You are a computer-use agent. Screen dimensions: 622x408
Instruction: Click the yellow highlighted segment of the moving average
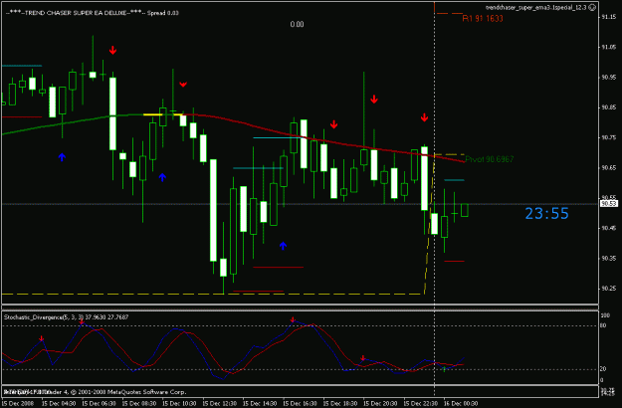coord(162,114)
